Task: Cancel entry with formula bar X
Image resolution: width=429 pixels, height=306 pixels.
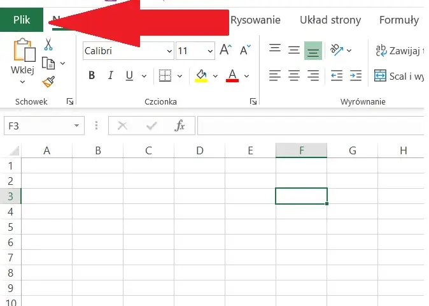Action: (x=122, y=126)
